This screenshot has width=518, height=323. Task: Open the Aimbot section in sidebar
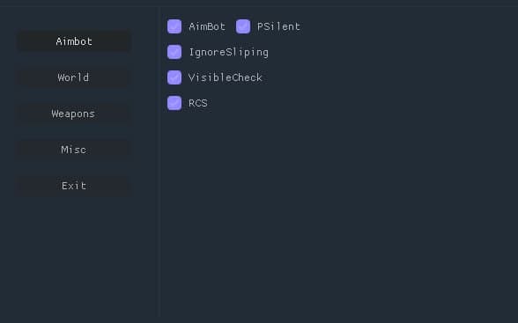click(x=74, y=41)
